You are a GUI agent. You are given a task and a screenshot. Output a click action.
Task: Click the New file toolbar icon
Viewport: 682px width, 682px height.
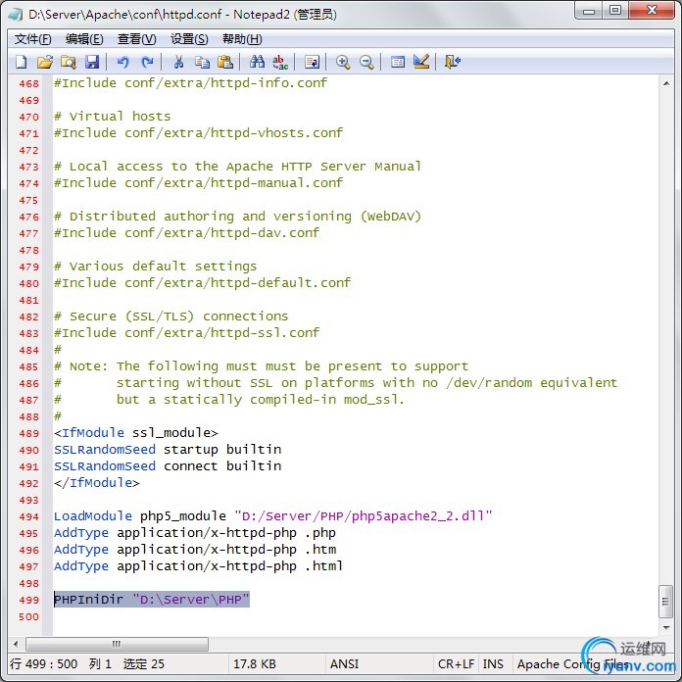(21, 62)
